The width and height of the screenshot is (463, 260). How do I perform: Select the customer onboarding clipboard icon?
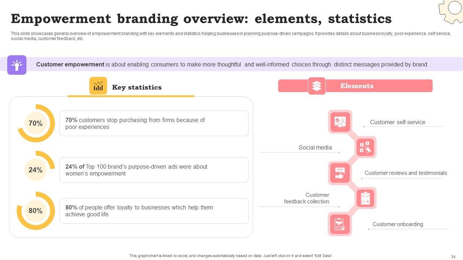340,224
